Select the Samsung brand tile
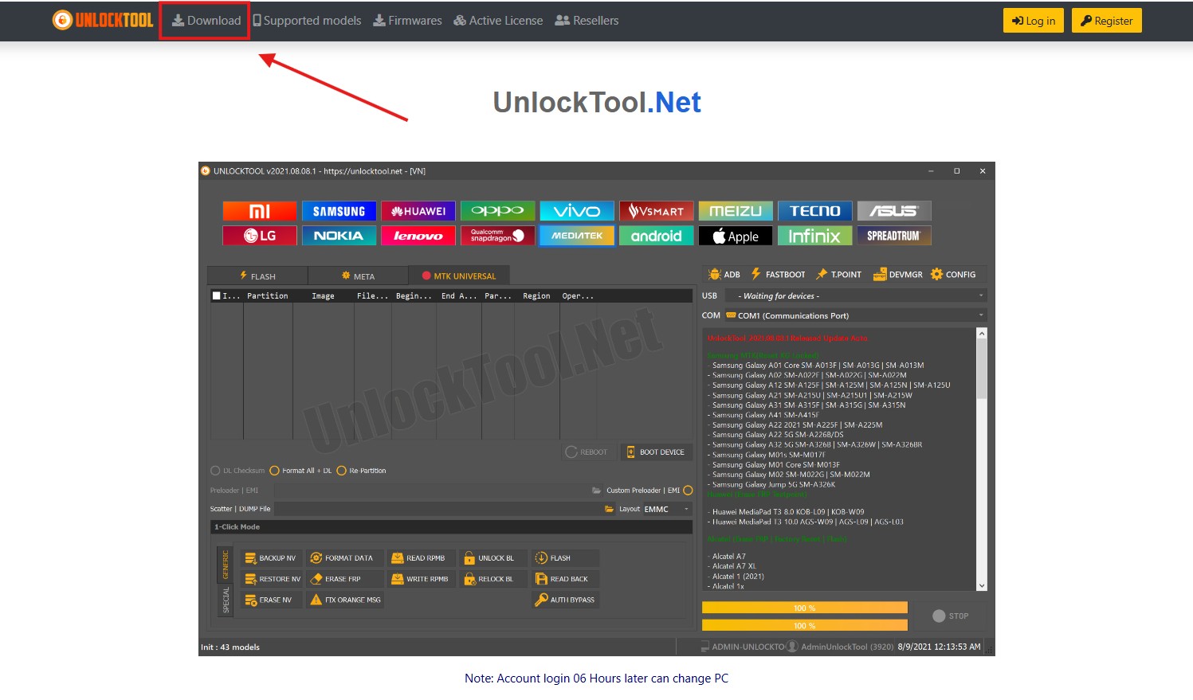The height and width of the screenshot is (700, 1193). click(339, 211)
